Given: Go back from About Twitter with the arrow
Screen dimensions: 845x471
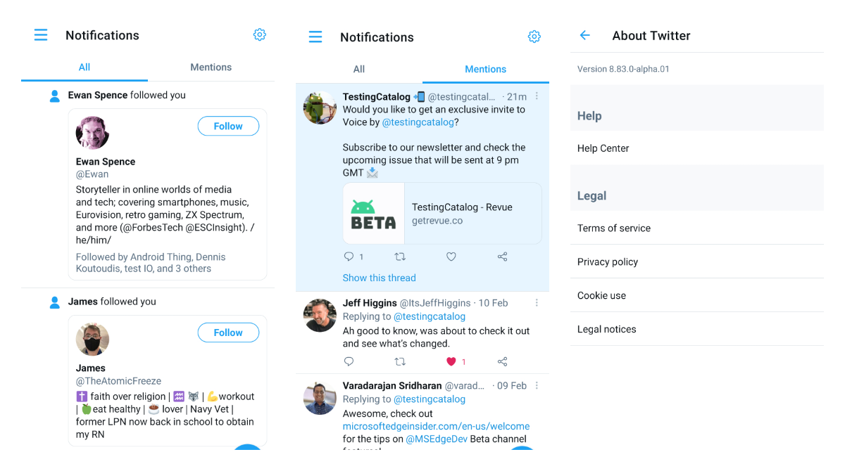Looking at the screenshot, I should tap(585, 34).
